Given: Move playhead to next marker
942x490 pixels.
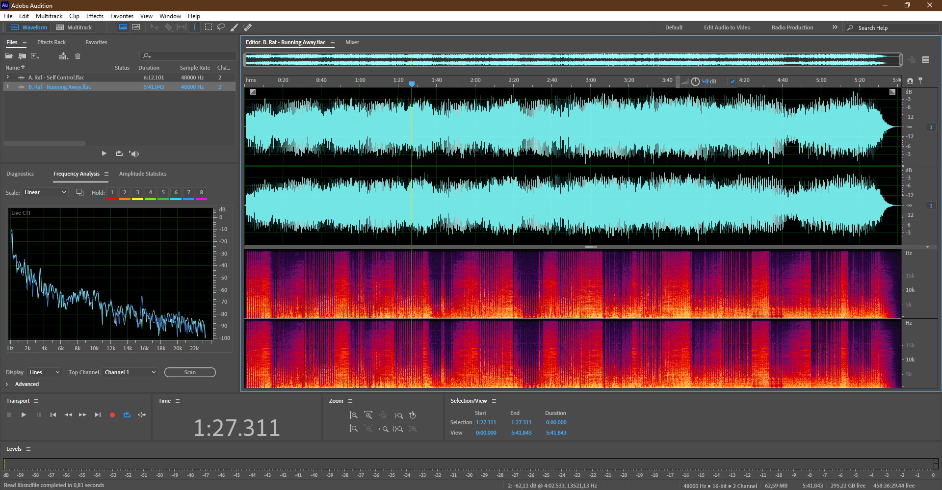Looking at the screenshot, I should coord(98,415).
